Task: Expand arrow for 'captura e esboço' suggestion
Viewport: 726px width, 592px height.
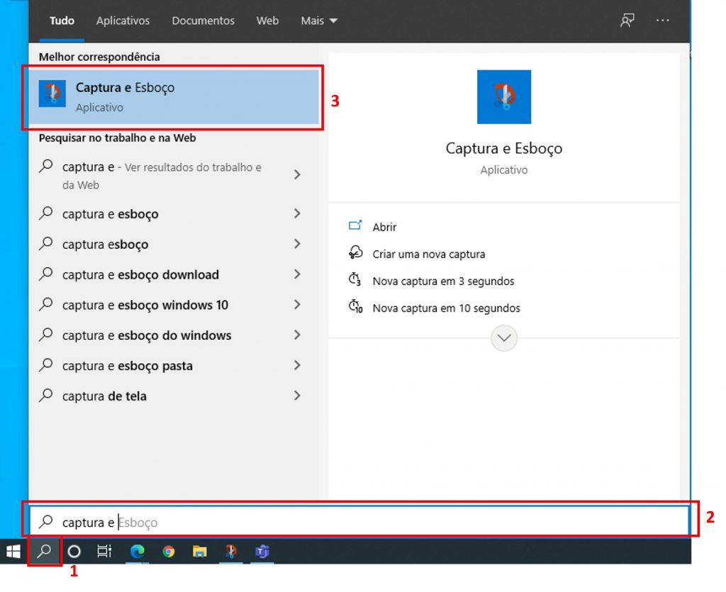Action: pyautogui.click(x=298, y=213)
